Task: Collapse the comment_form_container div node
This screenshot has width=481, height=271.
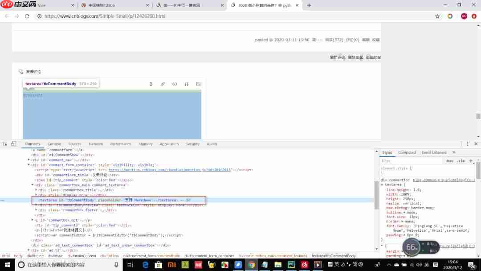Action: [29, 165]
